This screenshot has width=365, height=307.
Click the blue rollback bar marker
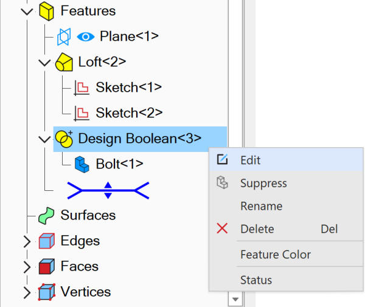[108, 190]
